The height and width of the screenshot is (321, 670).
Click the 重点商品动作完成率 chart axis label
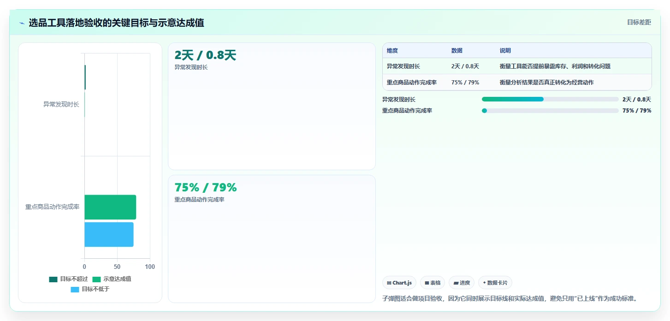(x=52, y=207)
